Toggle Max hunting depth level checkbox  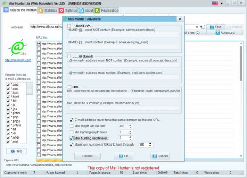click(x=71, y=138)
